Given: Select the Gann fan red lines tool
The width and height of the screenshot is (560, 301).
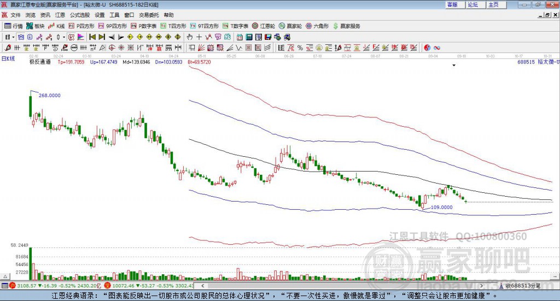Looking at the screenshot, I should (201, 48).
